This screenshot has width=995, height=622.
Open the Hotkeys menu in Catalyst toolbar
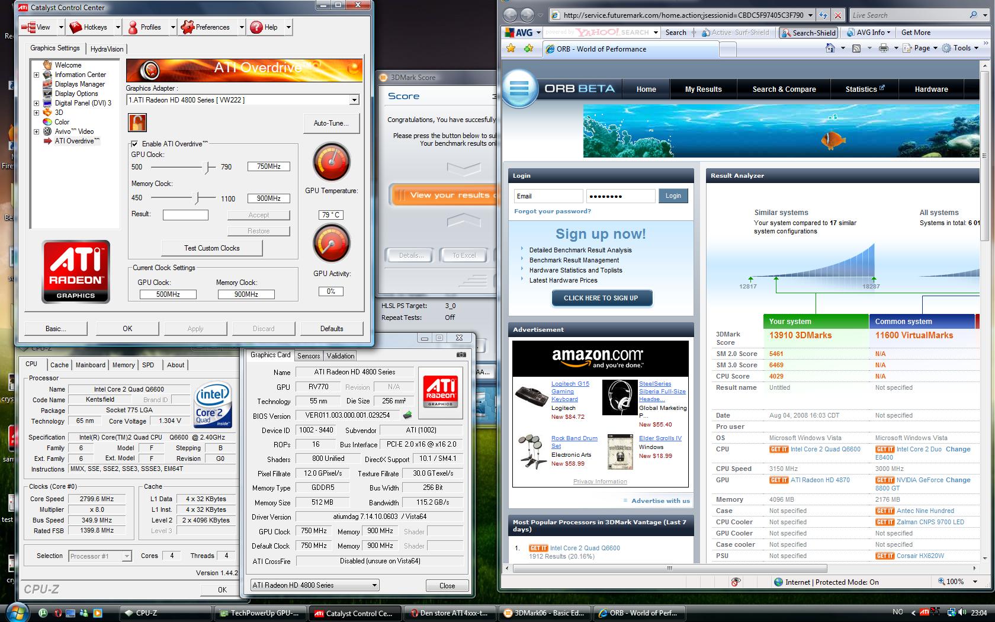(x=94, y=27)
